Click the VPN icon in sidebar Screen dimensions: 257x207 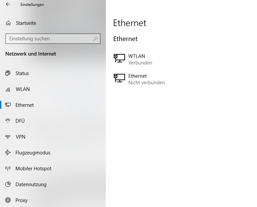point(8,137)
